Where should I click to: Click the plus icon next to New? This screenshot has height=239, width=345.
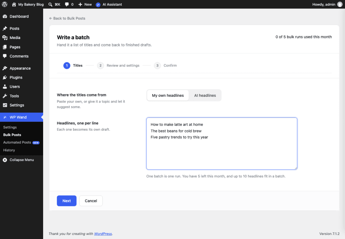[80, 4]
